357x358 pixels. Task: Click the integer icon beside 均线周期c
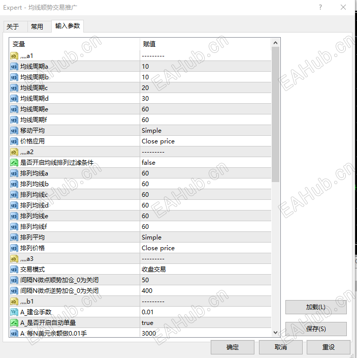[x=14, y=88]
